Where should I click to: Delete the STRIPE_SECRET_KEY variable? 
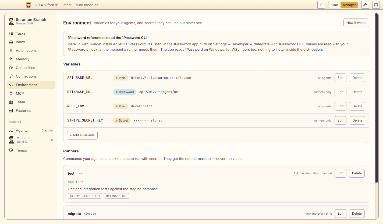click(357, 120)
